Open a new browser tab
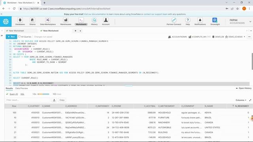Image resolution: width=253 pixels, height=142 pixels. 44,3
